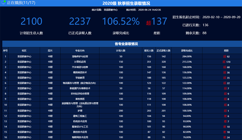This screenshot has width=242, height=140.
Task: Click the 106.52% completion rate figure
Action: [x=121, y=21]
